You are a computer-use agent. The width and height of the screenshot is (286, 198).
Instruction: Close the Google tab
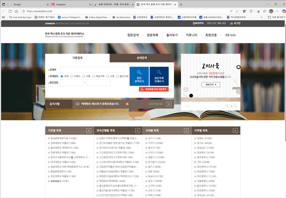(48, 5)
